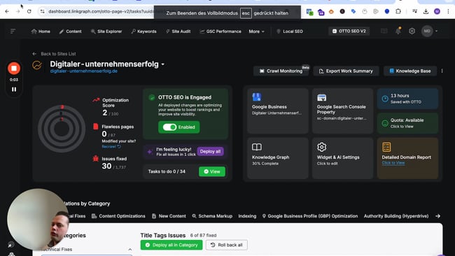Click the optimization score circular chart

pyautogui.click(x=62, y=129)
